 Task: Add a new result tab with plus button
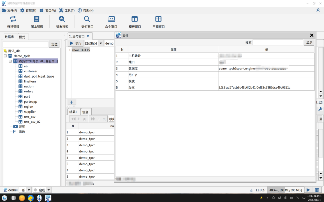pyautogui.click(x=71, y=102)
